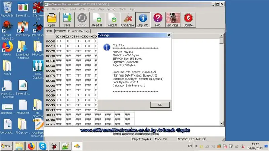
Task: Click the Donate dollar icon
Action: [x=188, y=20]
